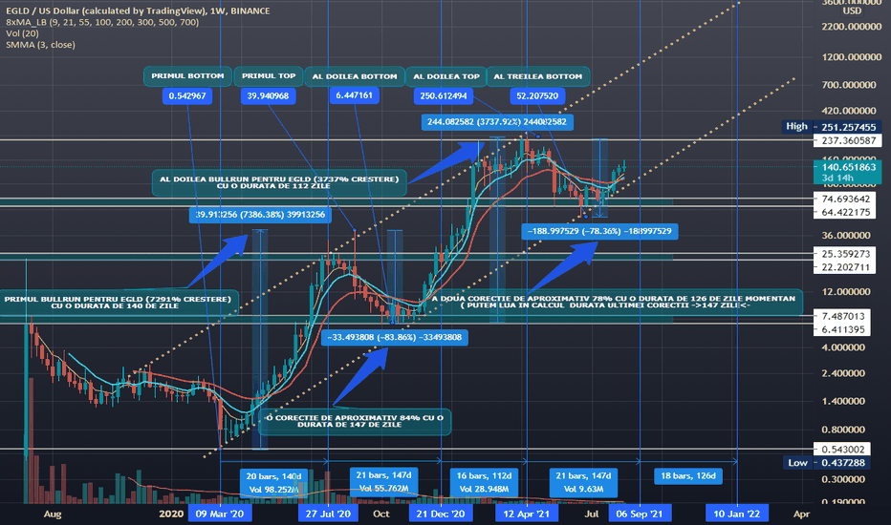891x525 pixels.
Task: Click the 74.693642 horizontal line price tag
Action: click(x=845, y=199)
